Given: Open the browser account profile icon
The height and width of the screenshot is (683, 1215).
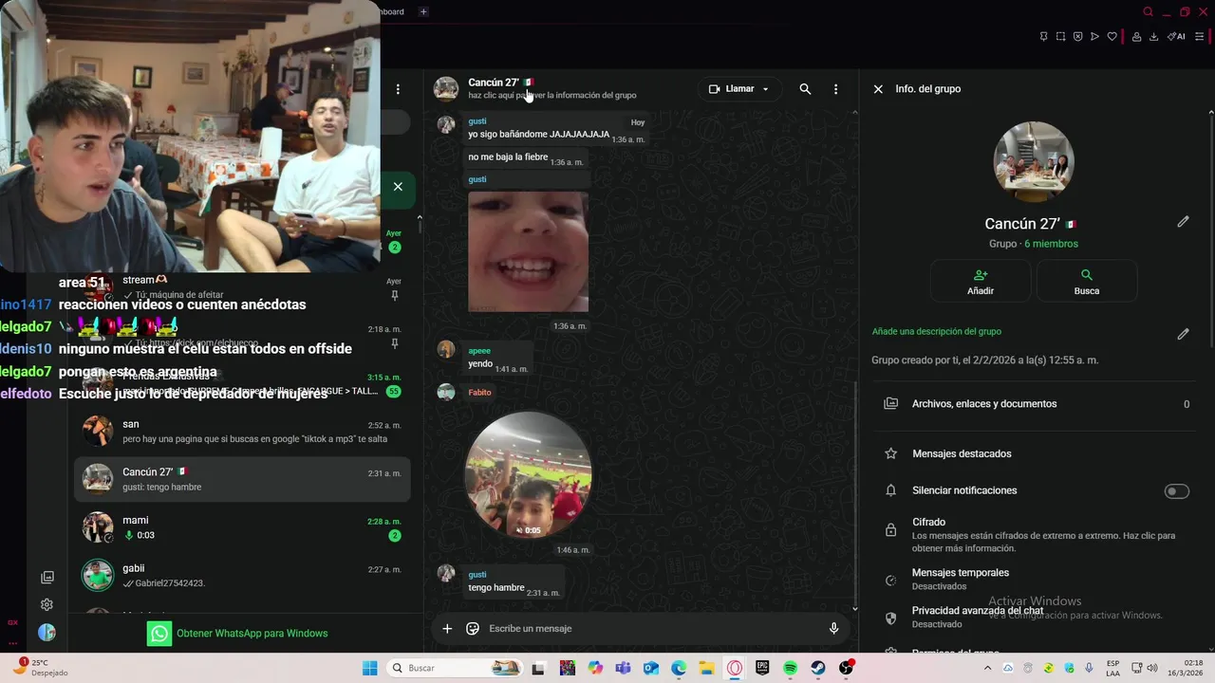Looking at the screenshot, I should (x=1136, y=37).
